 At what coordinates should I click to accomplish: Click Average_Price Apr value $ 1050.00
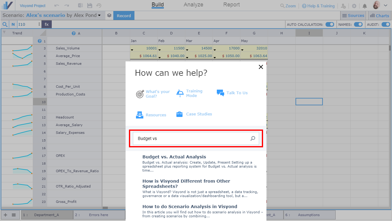227,56
